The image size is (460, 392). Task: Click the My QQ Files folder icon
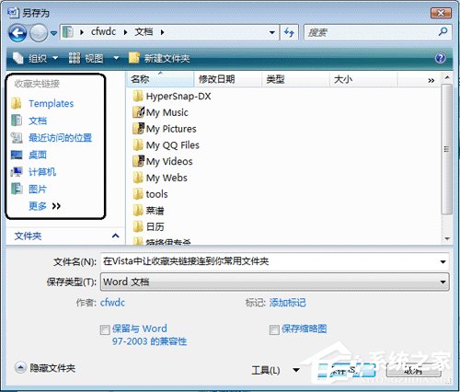(138, 144)
